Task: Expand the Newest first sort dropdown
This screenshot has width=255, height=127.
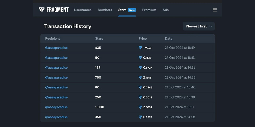Action: pos(199,26)
